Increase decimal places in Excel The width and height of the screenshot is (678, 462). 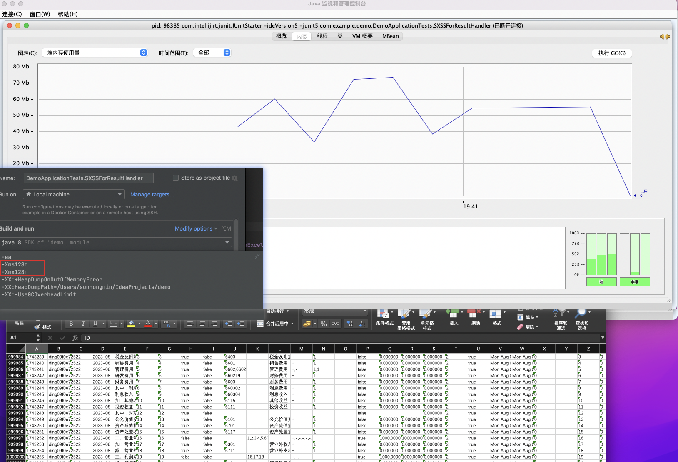pyautogui.click(x=350, y=324)
